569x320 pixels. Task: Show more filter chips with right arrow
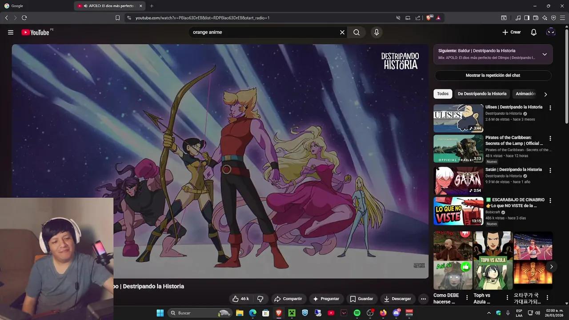click(545, 94)
